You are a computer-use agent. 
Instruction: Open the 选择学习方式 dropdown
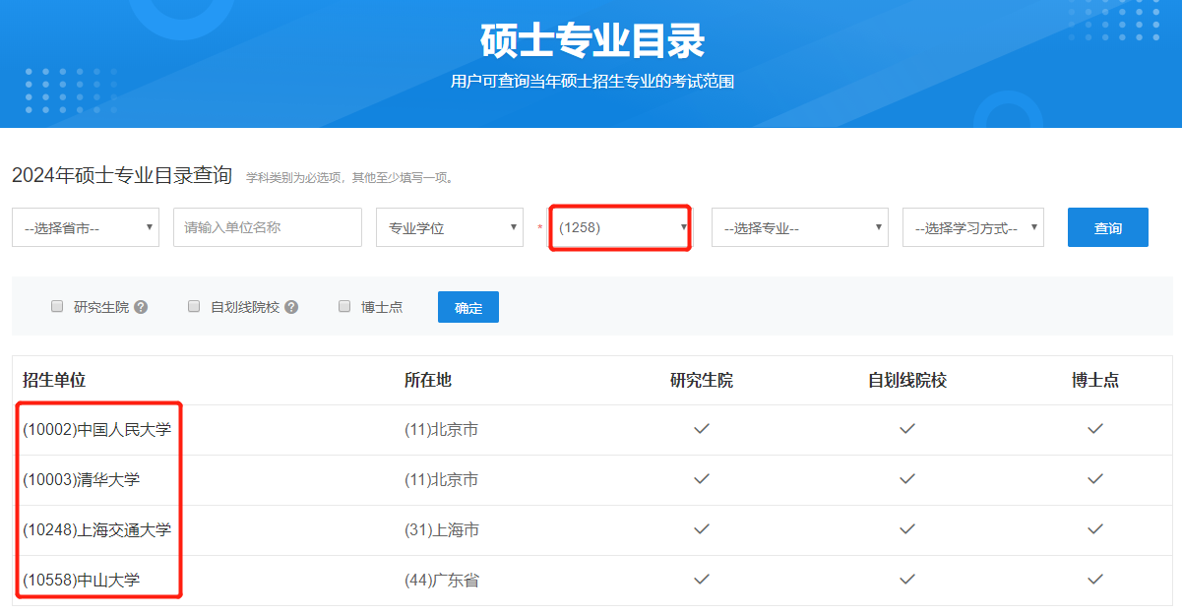coord(972,227)
